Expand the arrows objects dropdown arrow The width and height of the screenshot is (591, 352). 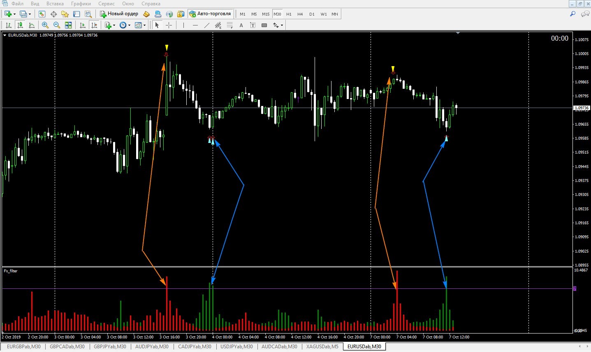tap(282, 25)
